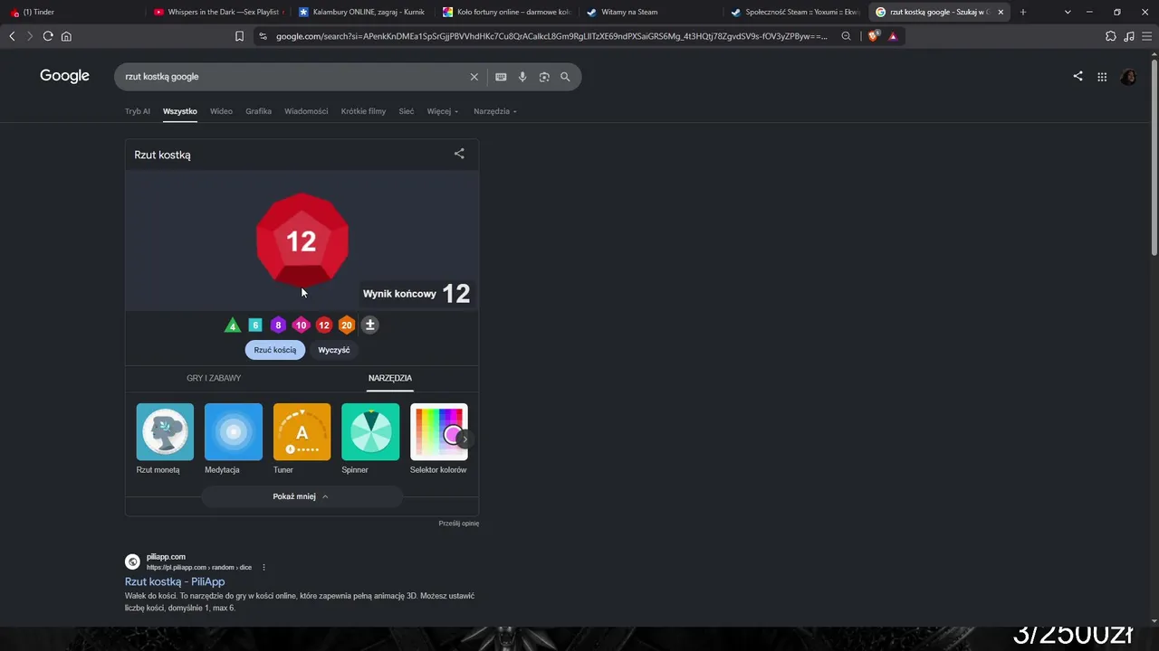Image resolution: width=1159 pixels, height=651 pixels.
Task: Switch to Witamy na Steam tab
Action: point(651,12)
